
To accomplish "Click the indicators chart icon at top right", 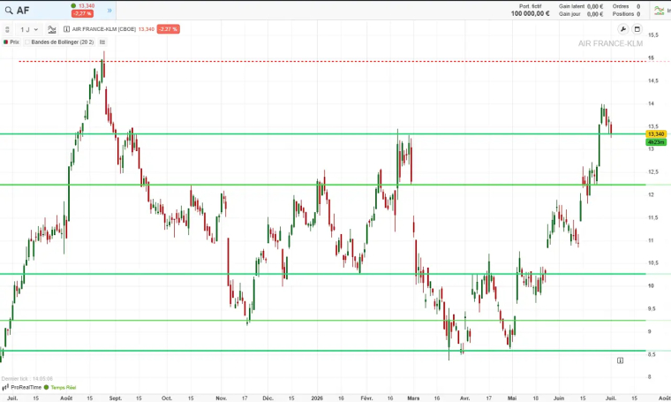I will click(659, 11).
